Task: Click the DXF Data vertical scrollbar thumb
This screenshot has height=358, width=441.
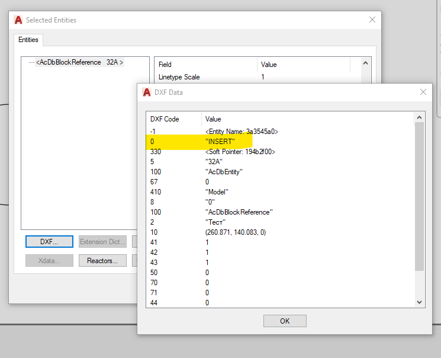Action: pyautogui.click(x=419, y=196)
